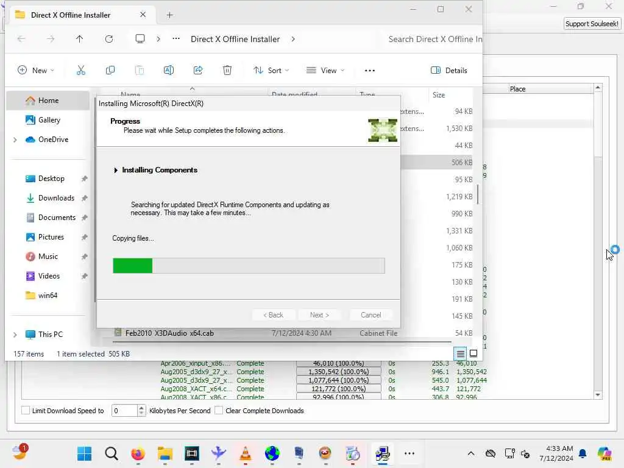Open the See more options menu
The height and width of the screenshot is (468, 624).
370,71
